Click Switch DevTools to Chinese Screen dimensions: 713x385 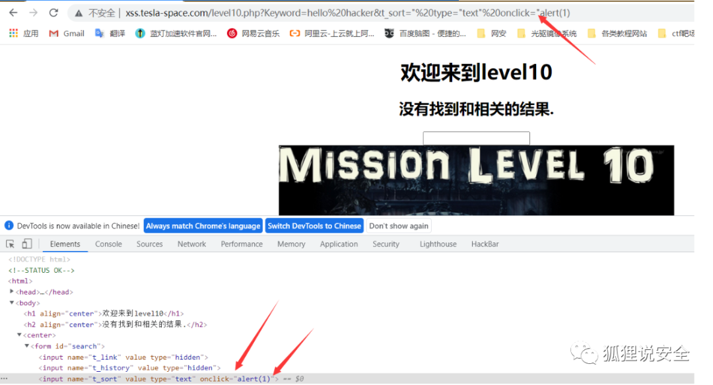(314, 225)
